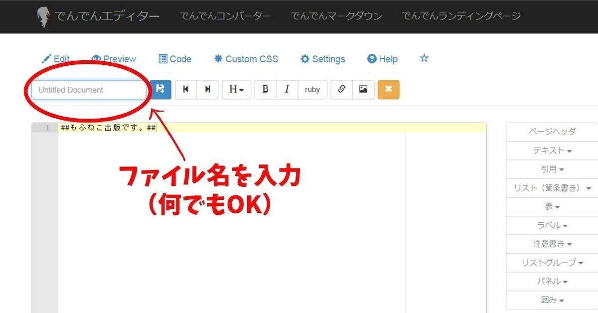Open the Help section
The image size is (598, 313).
coord(382,59)
